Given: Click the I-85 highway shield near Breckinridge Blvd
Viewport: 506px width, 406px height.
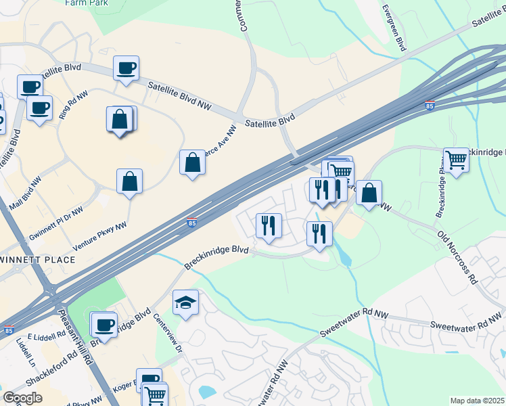Looking at the screenshot, I should [191, 223].
